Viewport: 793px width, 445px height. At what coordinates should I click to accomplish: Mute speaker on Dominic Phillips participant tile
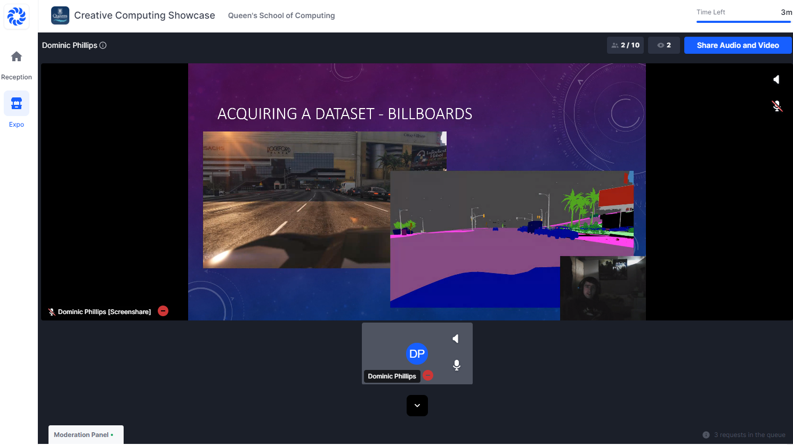point(456,339)
